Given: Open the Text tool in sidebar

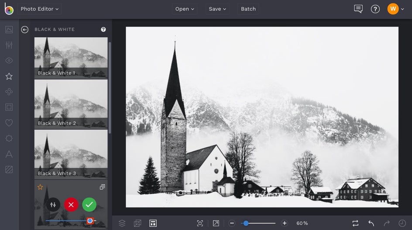Looking at the screenshot, I should (9, 154).
